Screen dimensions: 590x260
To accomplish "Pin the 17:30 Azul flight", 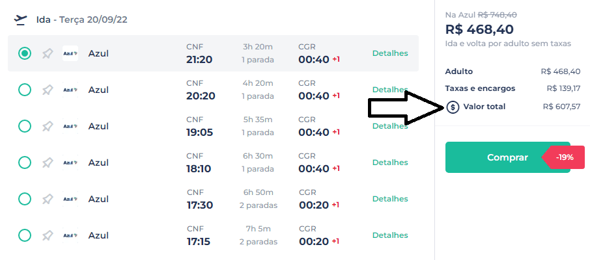I will pos(48,199).
